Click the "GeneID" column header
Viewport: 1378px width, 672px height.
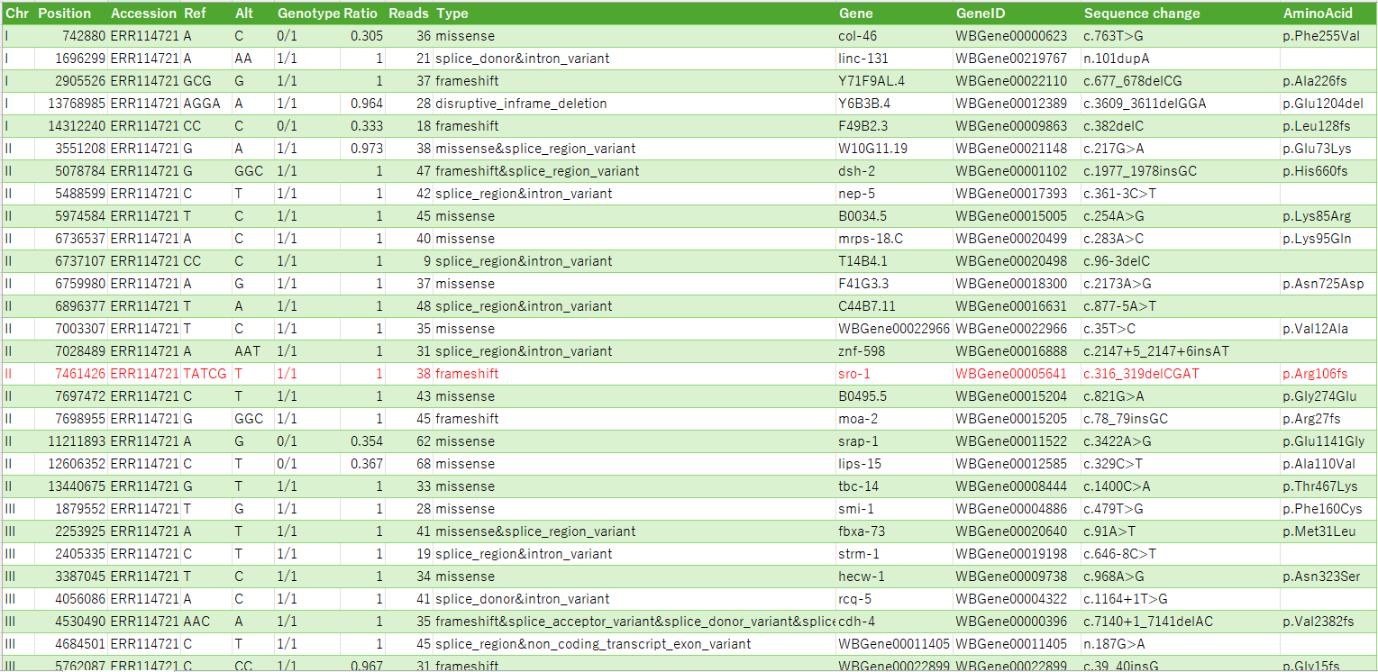(981, 14)
